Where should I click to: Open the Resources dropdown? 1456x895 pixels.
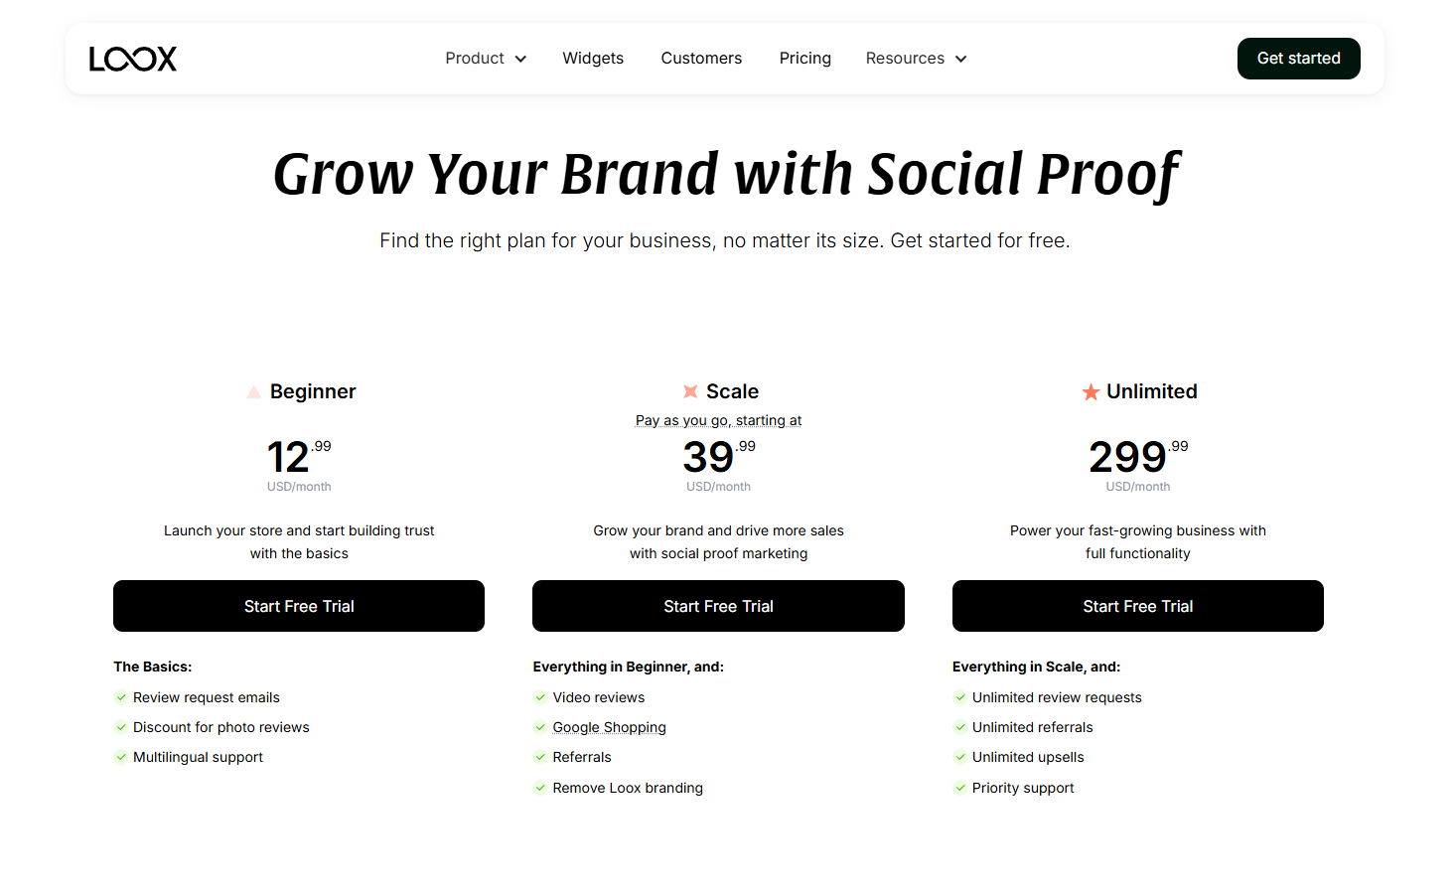(x=915, y=58)
